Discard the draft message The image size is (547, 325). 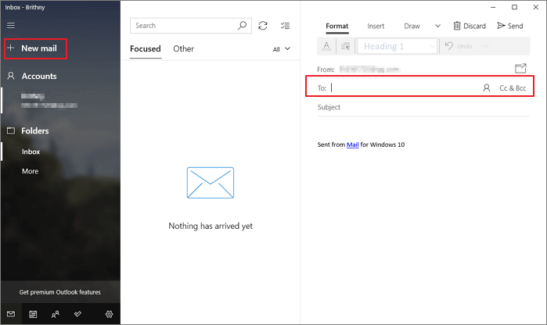[x=470, y=26]
